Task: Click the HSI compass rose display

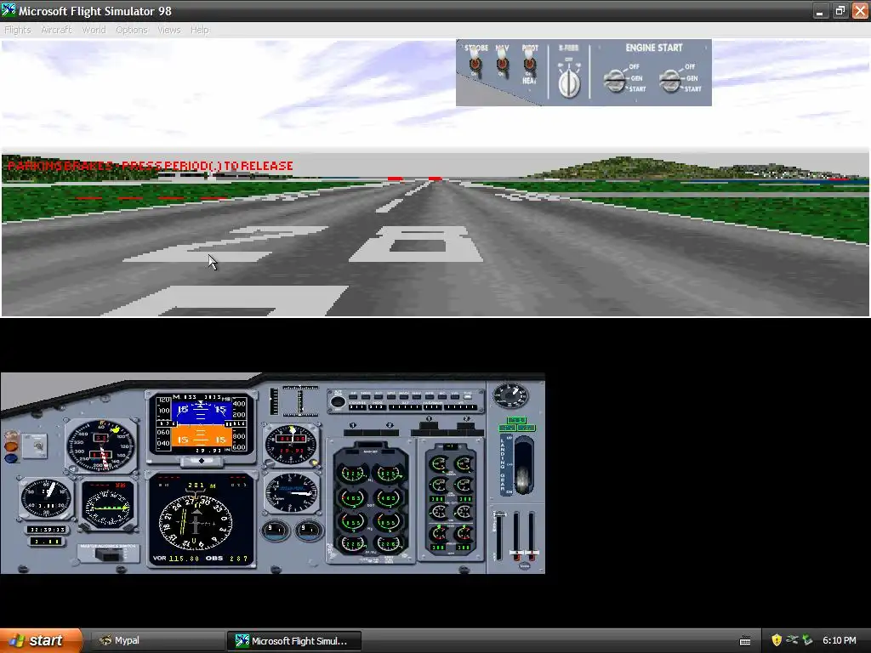Action: (x=196, y=522)
